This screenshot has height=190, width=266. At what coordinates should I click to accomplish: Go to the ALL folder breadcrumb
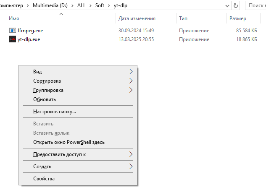[x=82, y=5]
